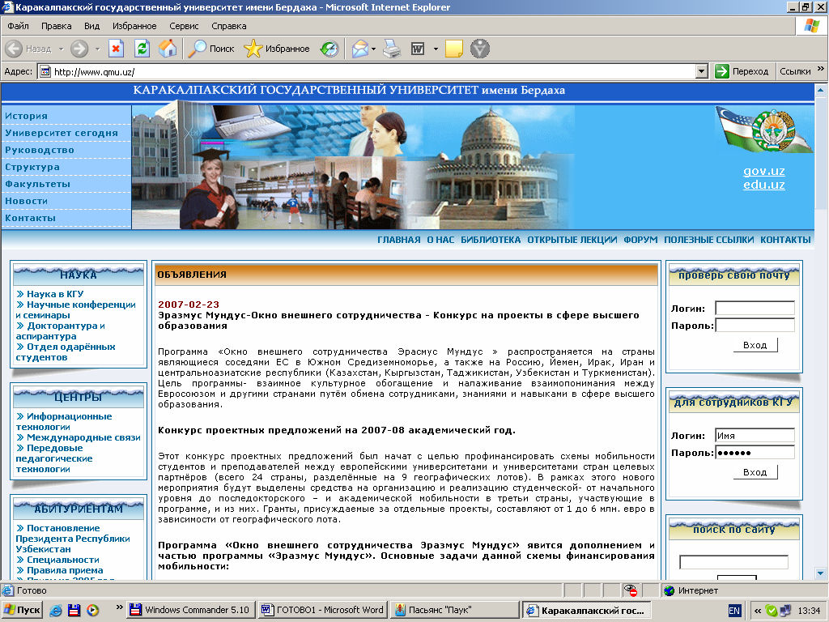Launch Internet Explorer from Quick Launch
Viewport: 829px width, 622px height.
tap(56, 611)
